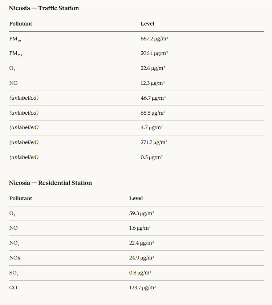Select the 271.7 µg/m³ level cell
The height and width of the screenshot is (305, 272).
point(154,142)
